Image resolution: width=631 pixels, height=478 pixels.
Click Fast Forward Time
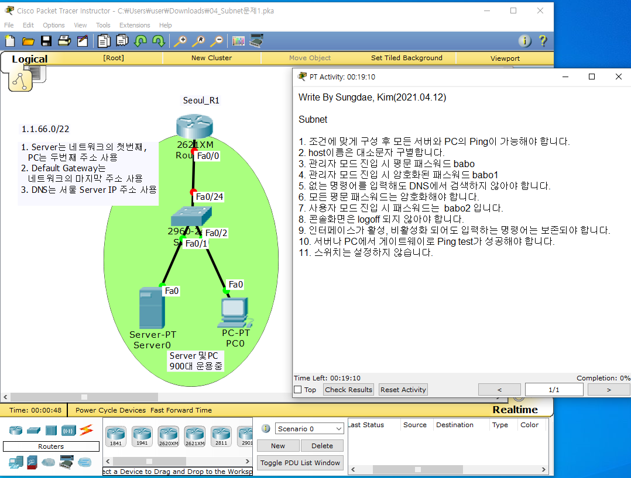(181, 410)
